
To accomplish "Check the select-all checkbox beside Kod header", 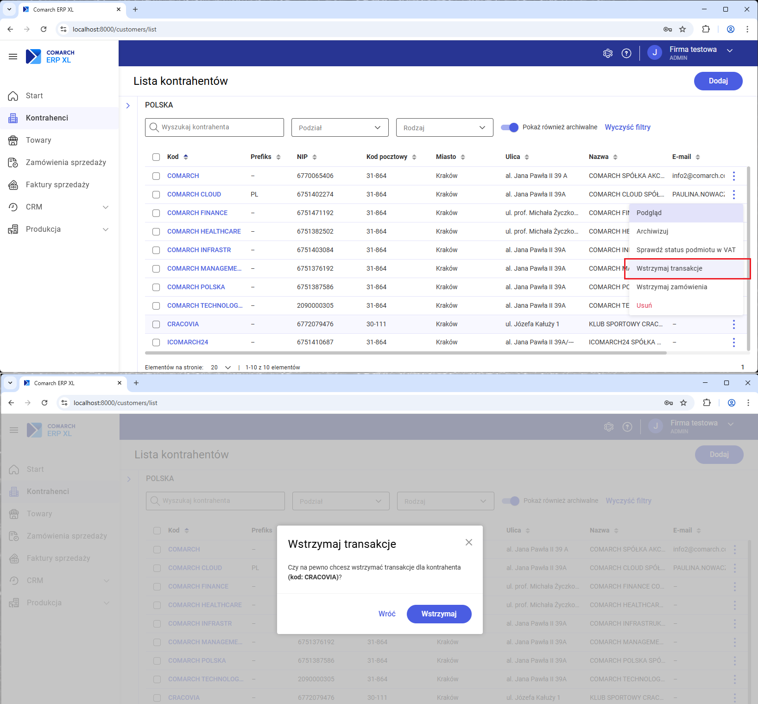I will click(x=156, y=157).
